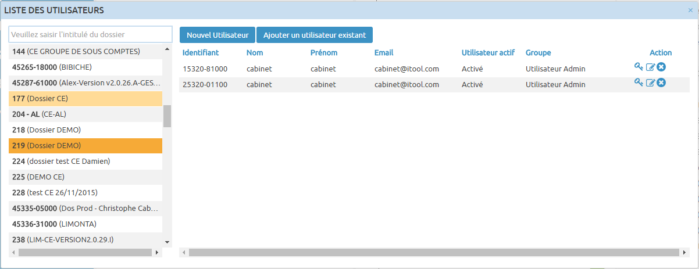This screenshot has height=269, width=699.
Task: Click dossier list scroll up arrow
Action: click(167, 49)
